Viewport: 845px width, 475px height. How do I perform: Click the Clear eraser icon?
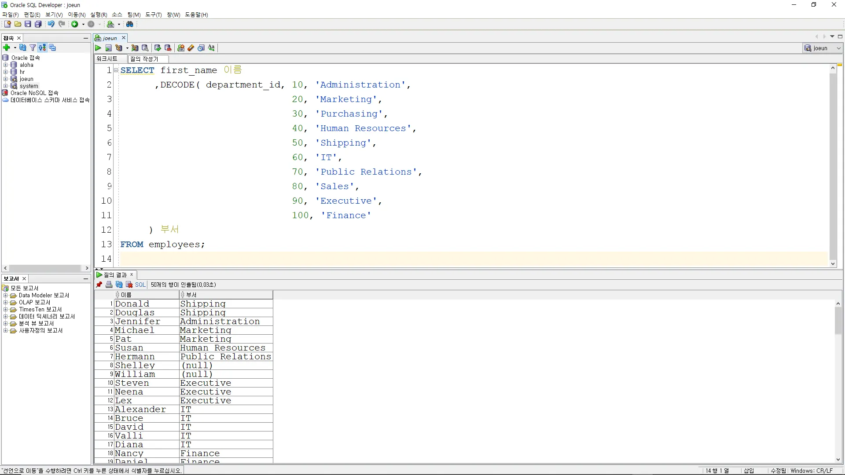191,48
